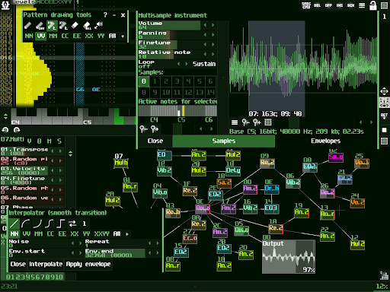The width and height of the screenshot is (390, 292).
Task: Click the lock icon in top bar
Action: [x=373, y=5]
